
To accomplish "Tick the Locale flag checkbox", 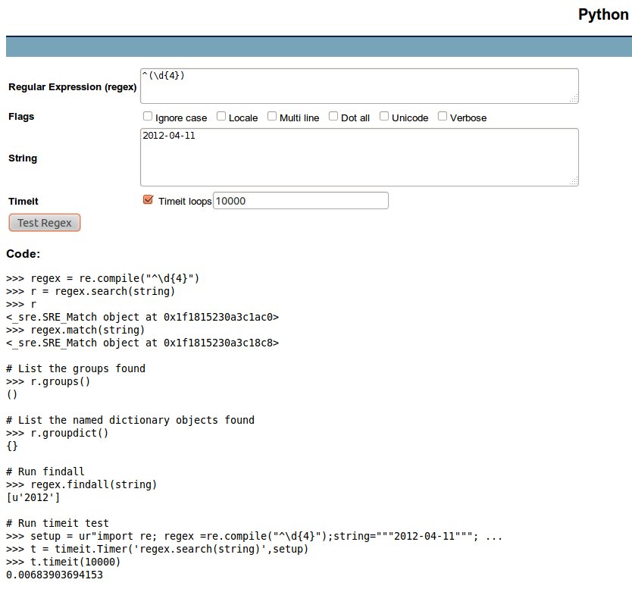I will click(x=221, y=117).
